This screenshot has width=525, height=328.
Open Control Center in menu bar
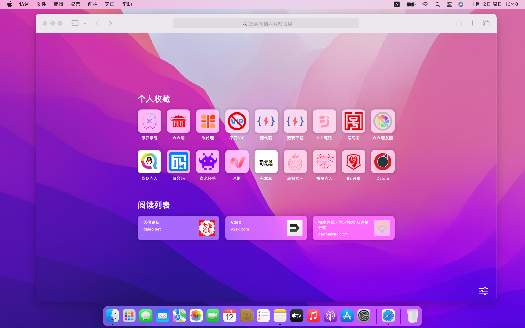click(449, 4)
